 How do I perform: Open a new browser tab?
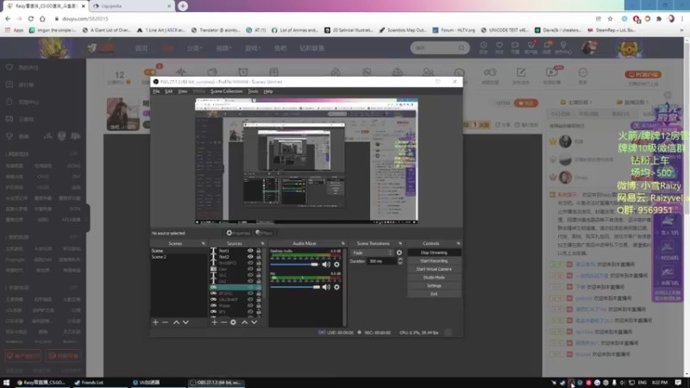[x=183, y=6]
